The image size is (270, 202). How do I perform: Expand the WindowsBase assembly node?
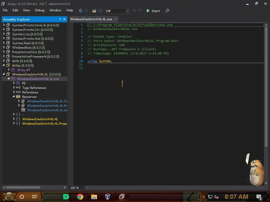(x=4, y=47)
